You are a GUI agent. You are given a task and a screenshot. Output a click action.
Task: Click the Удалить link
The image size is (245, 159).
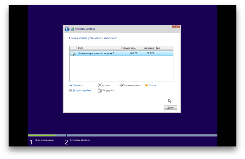[106, 85]
